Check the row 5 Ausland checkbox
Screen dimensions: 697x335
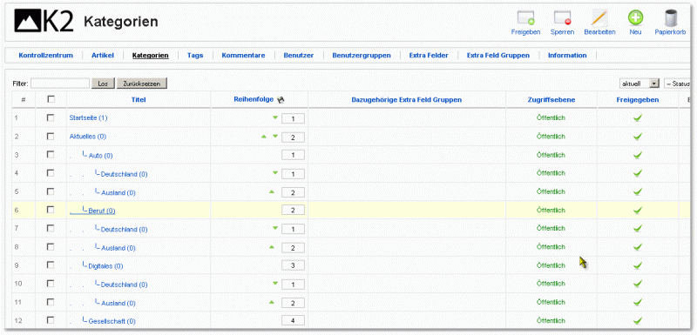51,191
